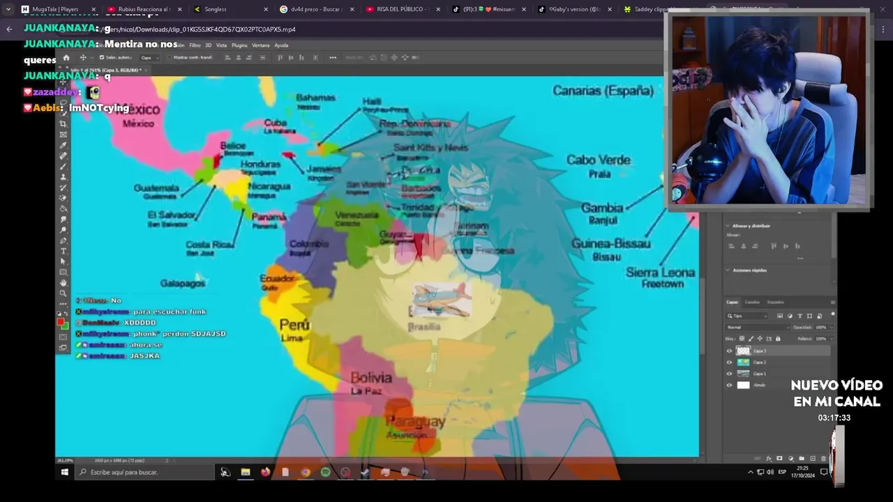893x502 pixels.
Task: Switch to the Canales tab
Action: click(x=752, y=302)
